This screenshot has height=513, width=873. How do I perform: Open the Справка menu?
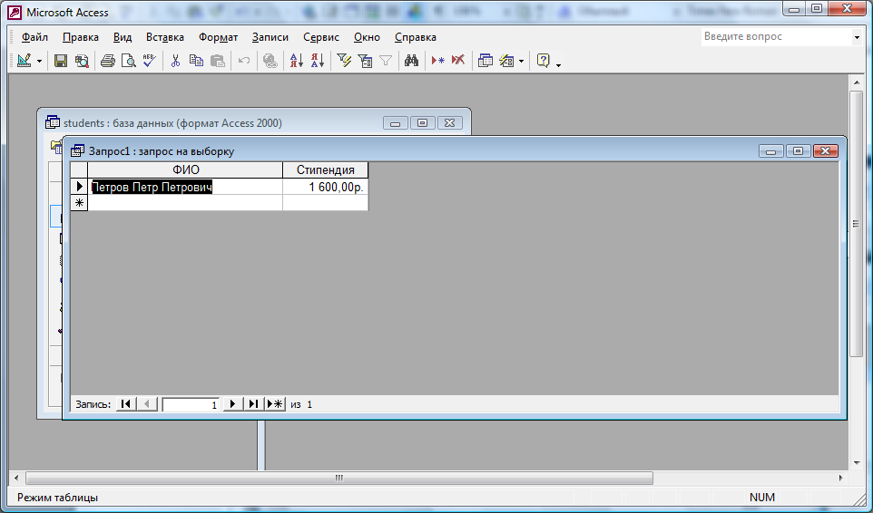pos(416,37)
